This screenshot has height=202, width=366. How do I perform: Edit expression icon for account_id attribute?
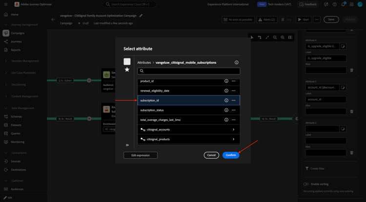point(343,88)
